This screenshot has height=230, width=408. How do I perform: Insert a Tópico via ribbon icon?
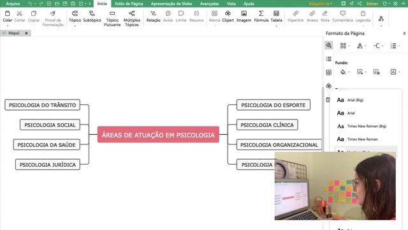[75, 13]
